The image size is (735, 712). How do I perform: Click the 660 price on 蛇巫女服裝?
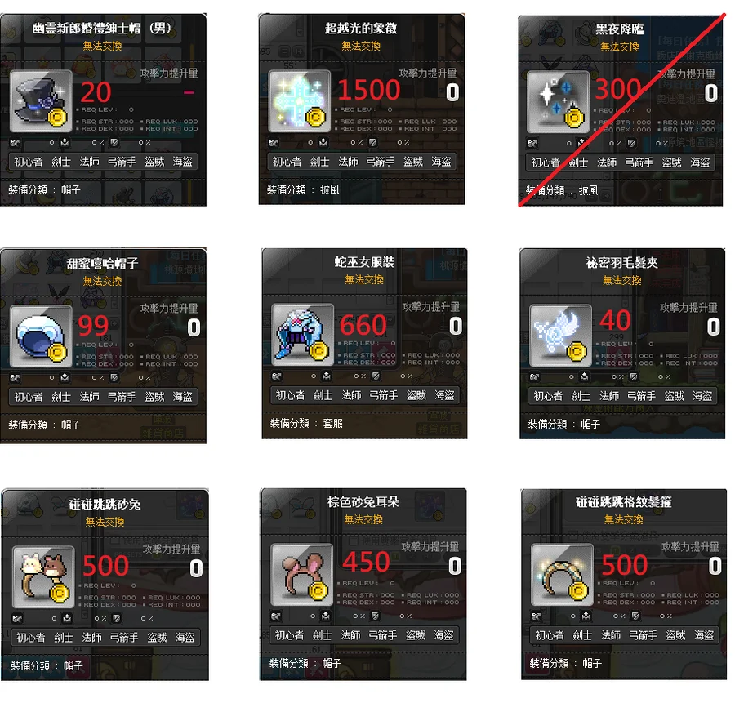[x=363, y=325]
